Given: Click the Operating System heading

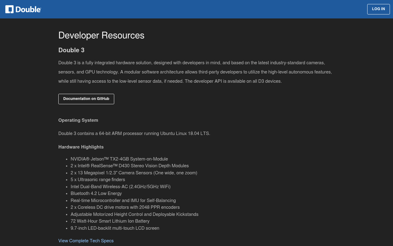Looking at the screenshot, I should (x=78, y=120).
